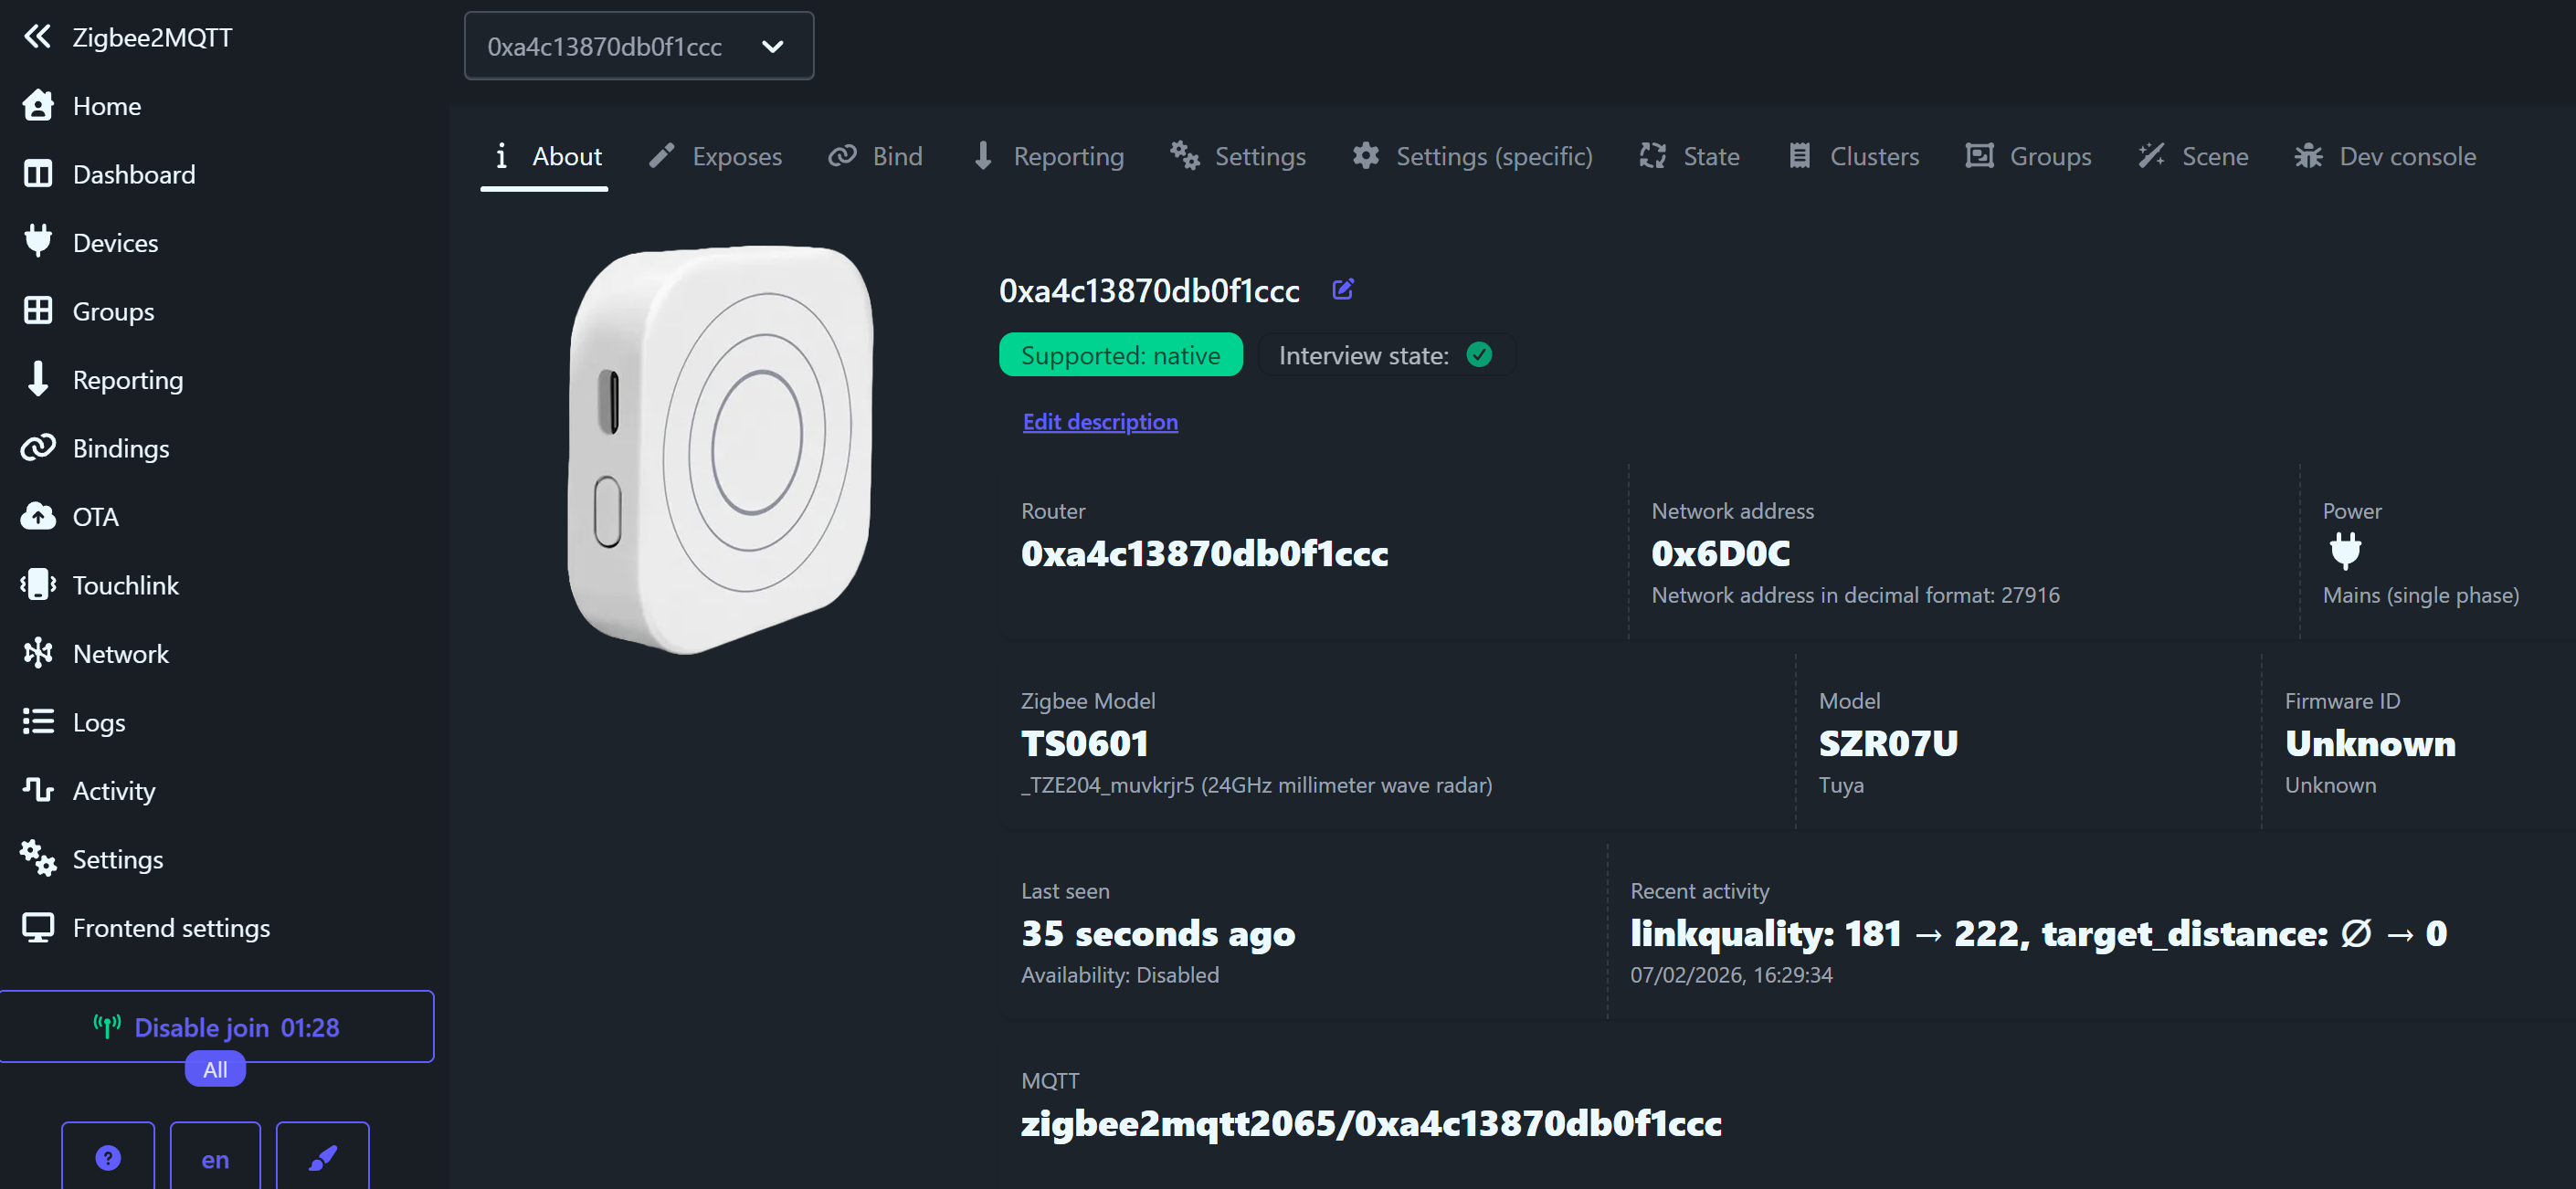The height and width of the screenshot is (1189, 2576).
Task: Click the white radar sensor device image
Action: pos(721,450)
